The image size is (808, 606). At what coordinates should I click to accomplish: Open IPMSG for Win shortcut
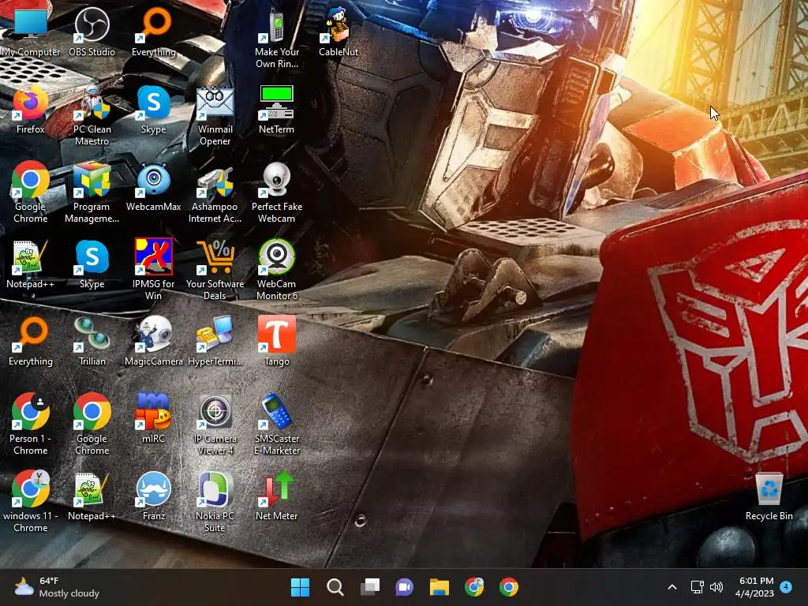pos(154,271)
